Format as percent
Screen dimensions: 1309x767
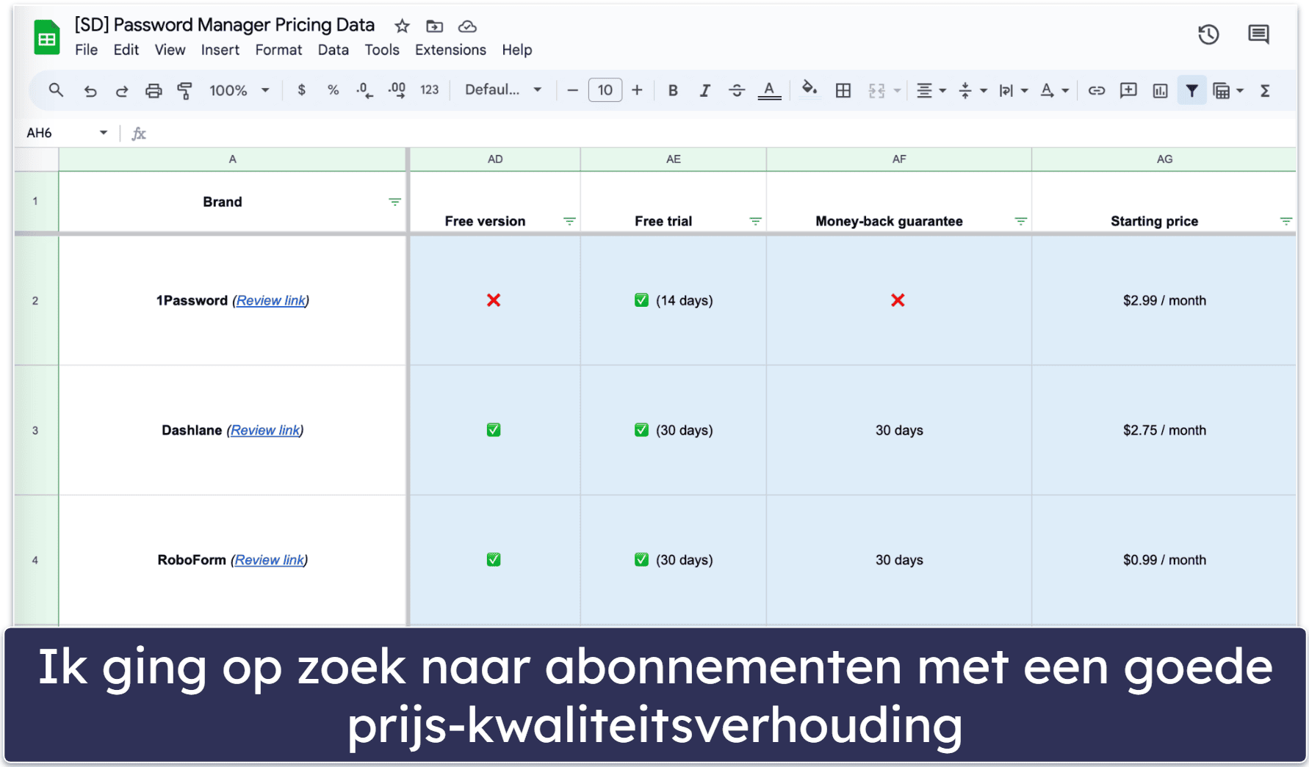333,90
